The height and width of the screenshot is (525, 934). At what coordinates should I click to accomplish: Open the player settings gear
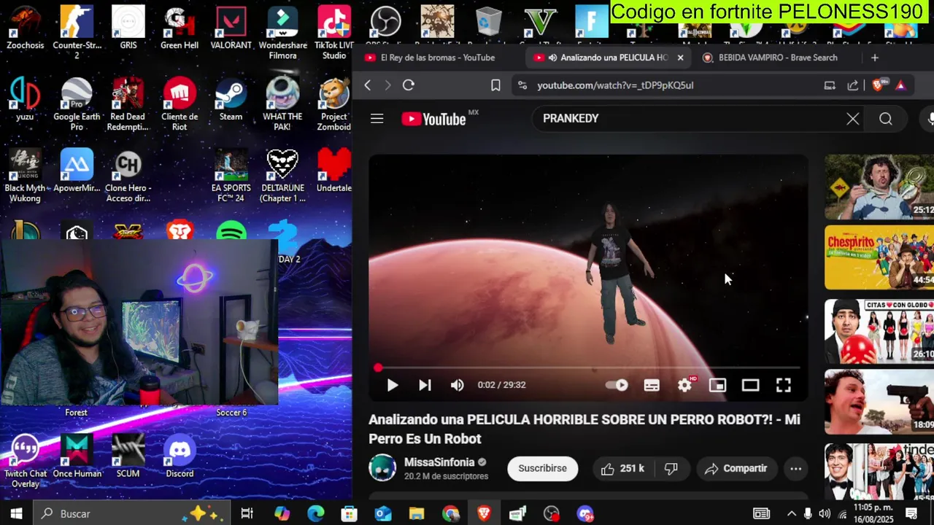pos(684,385)
